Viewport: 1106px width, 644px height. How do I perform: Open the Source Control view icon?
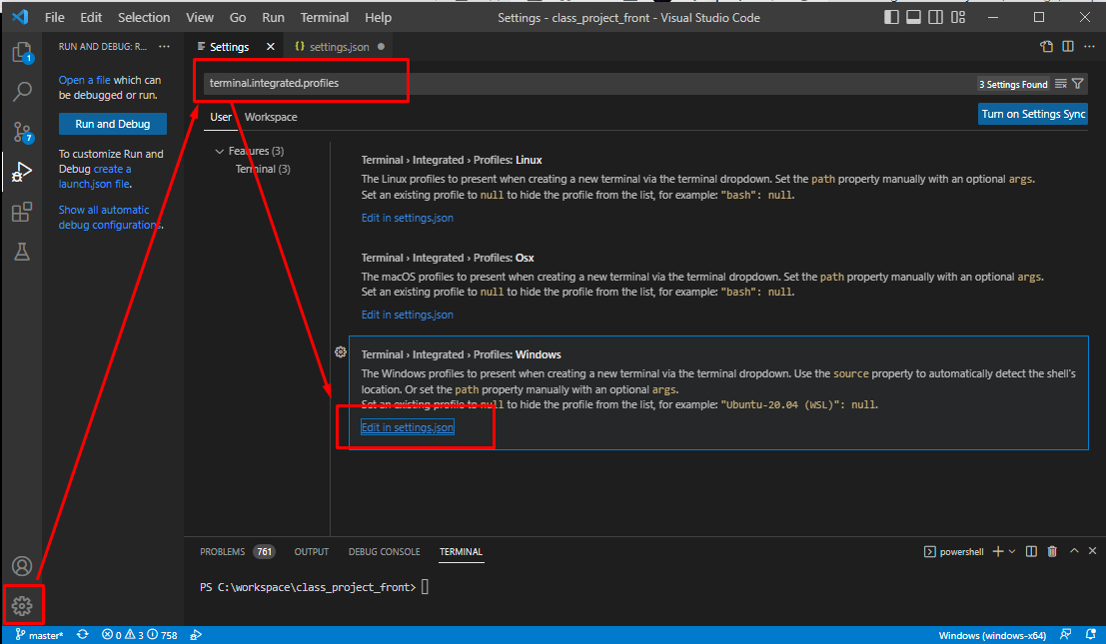(22, 132)
